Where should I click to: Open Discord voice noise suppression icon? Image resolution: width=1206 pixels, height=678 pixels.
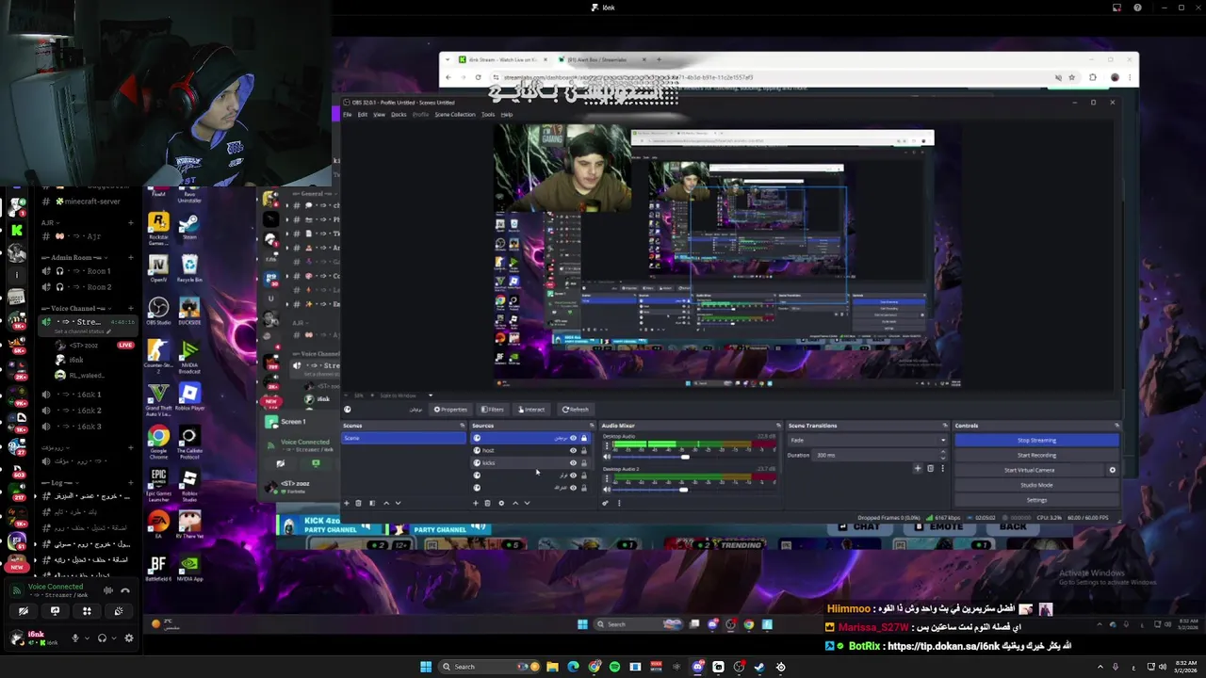(x=108, y=590)
